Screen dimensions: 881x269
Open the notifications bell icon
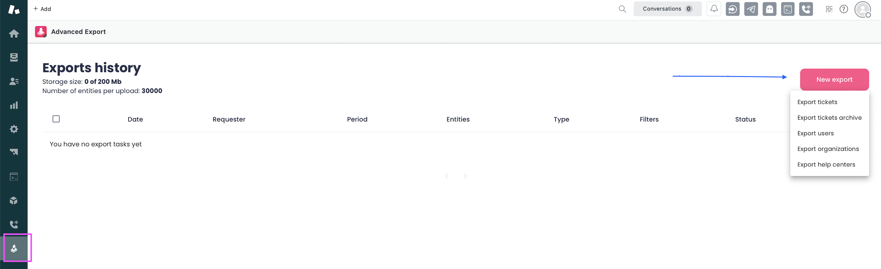[x=714, y=9]
